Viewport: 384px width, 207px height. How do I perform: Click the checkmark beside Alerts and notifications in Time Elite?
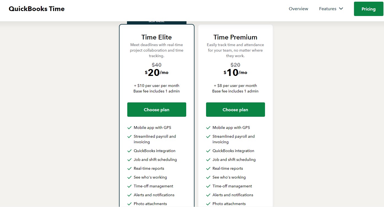point(129,195)
